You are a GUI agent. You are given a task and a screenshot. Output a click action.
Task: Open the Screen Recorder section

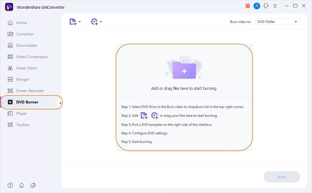click(x=30, y=91)
